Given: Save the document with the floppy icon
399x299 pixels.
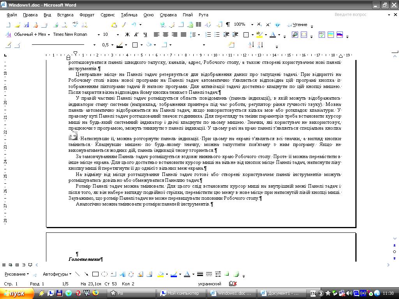Looking at the screenshot, I should click(x=26, y=25).
